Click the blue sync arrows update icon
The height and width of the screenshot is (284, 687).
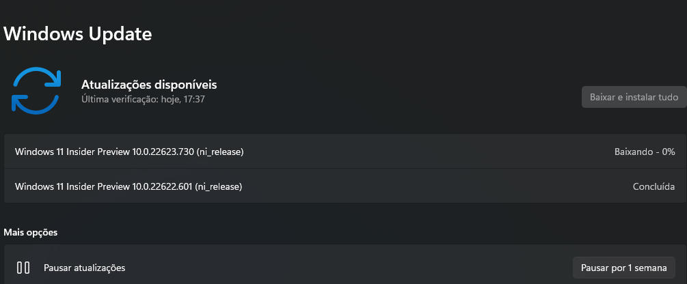tap(36, 91)
